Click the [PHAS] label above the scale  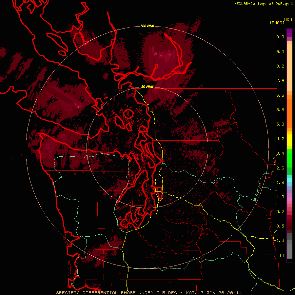tap(277, 23)
